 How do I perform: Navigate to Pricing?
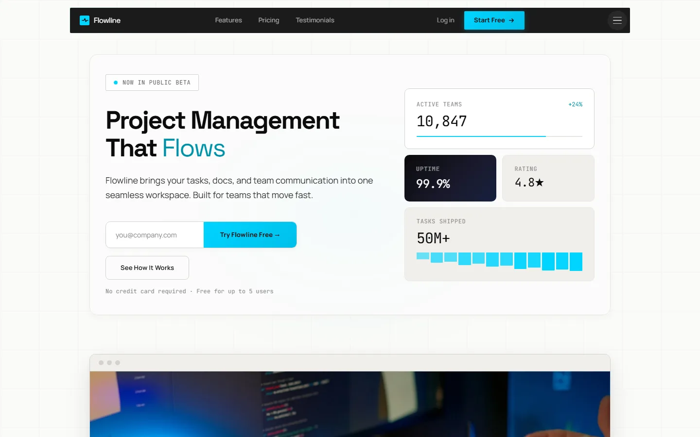click(x=268, y=20)
